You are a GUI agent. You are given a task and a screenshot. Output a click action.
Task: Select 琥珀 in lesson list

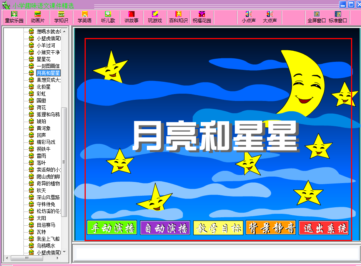click(41, 121)
